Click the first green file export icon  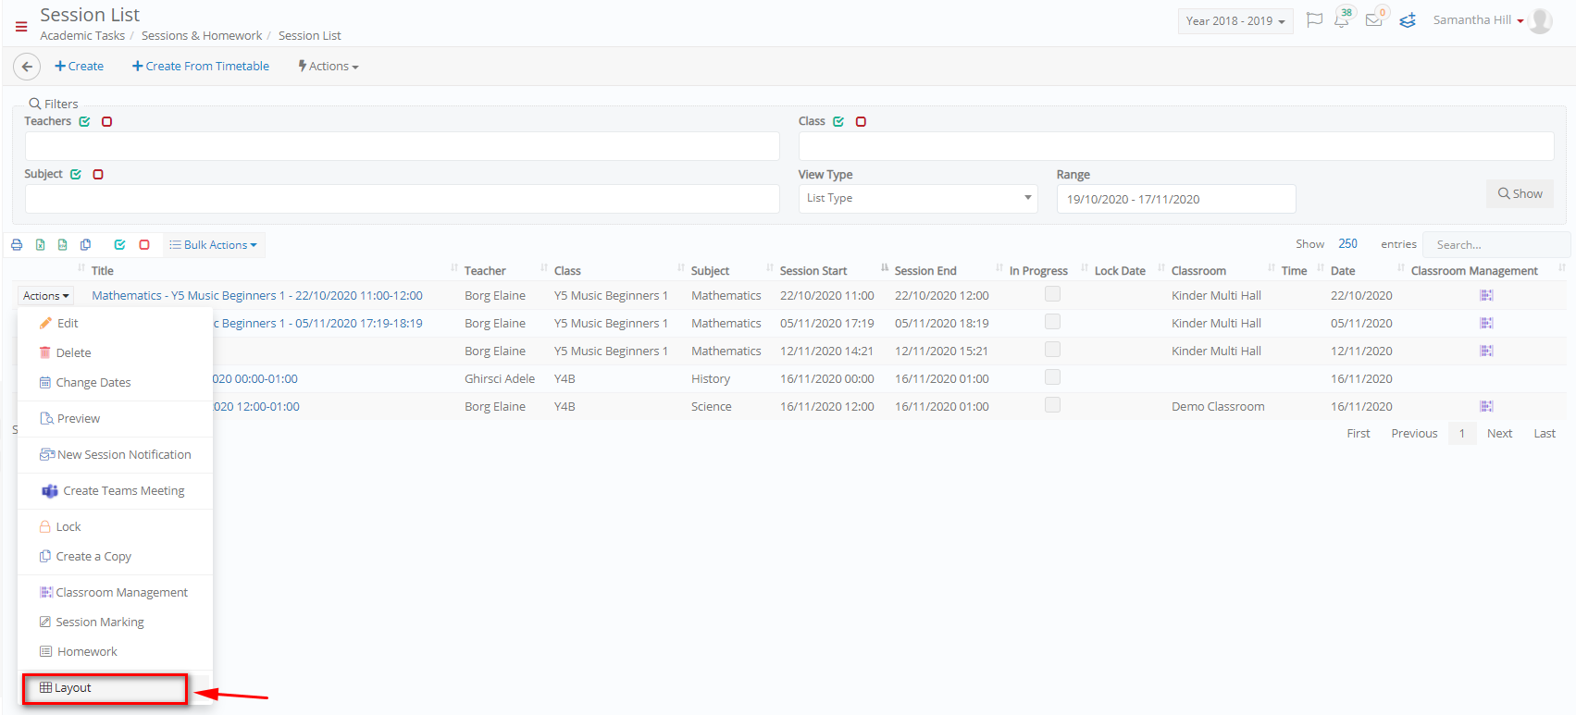(41, 245)
